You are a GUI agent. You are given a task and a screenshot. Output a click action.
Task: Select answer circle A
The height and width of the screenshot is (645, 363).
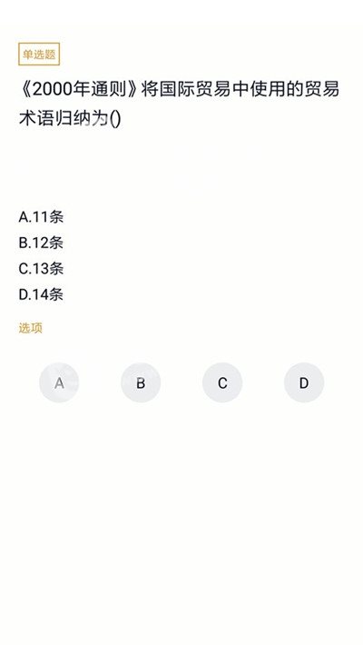coord(59,382)
